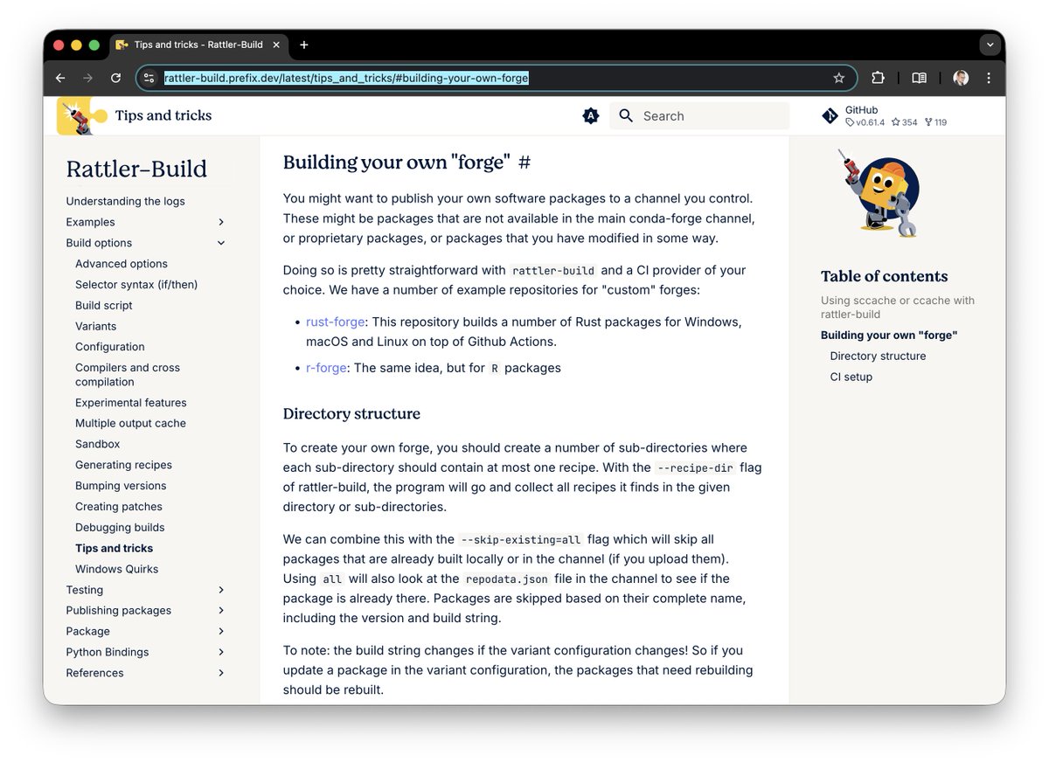Click the Rattler-Build sidebar title
The height and width of the screenshot is (762, 1049).
136,169
